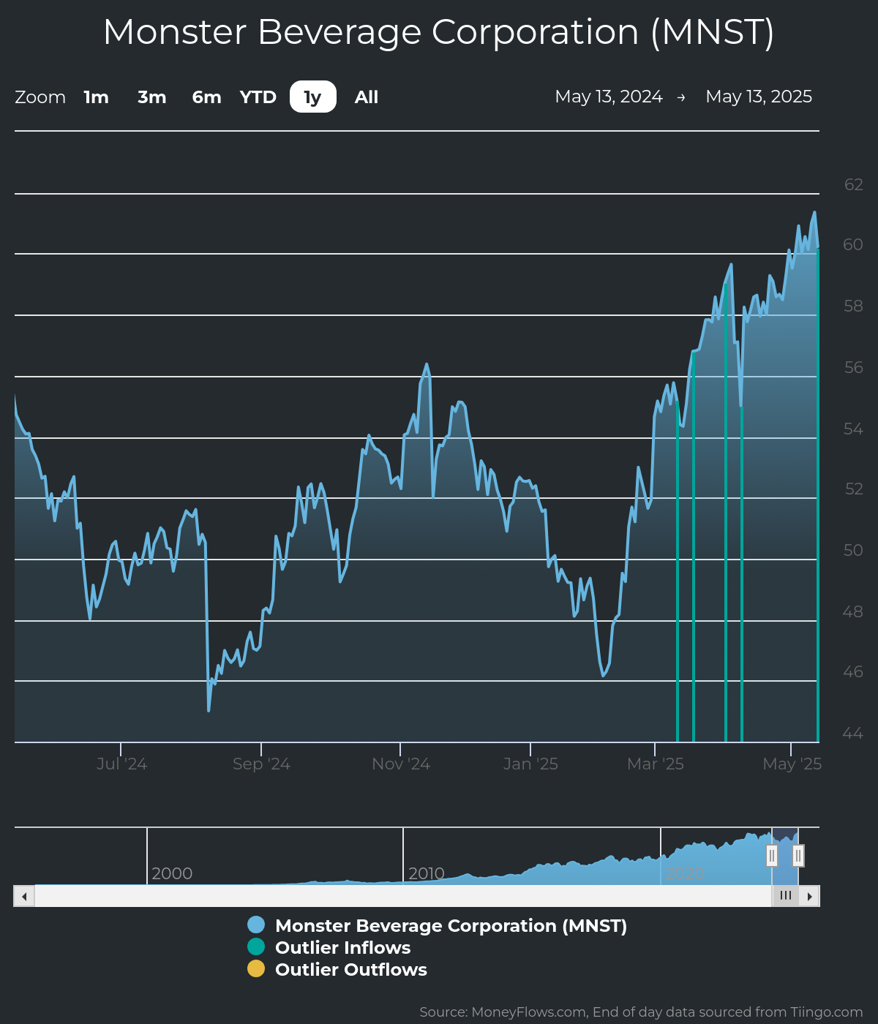Viewport: 878px width, 1024px height.
Task: Click the 2010 navigator year label
Action: (x=427, y=873)
